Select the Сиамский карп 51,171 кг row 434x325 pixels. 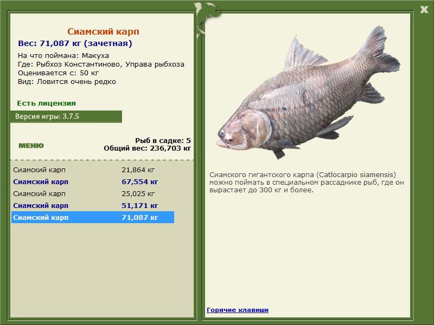tap(93, 205)
